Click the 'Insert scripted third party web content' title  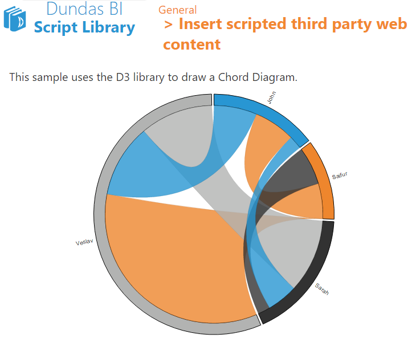tap(285, 34)
